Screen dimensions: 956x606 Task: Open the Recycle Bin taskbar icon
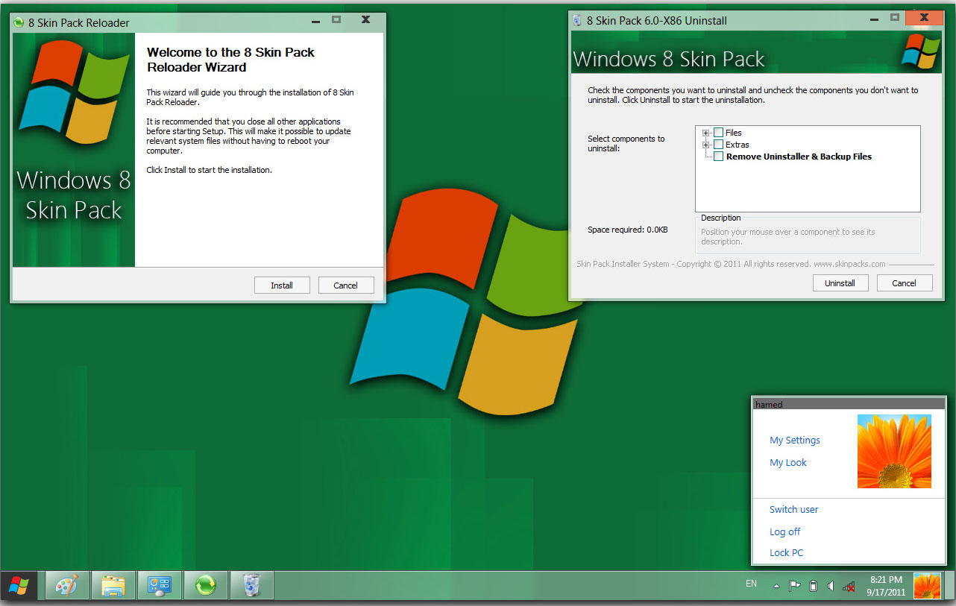click(x=252, y=586)
